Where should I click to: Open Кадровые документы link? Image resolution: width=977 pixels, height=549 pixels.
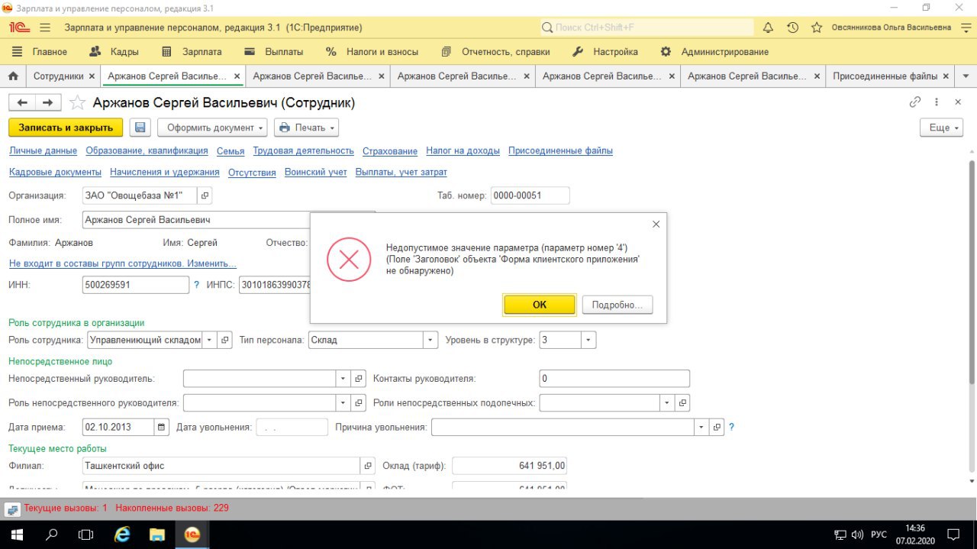[x=55, y=173]
